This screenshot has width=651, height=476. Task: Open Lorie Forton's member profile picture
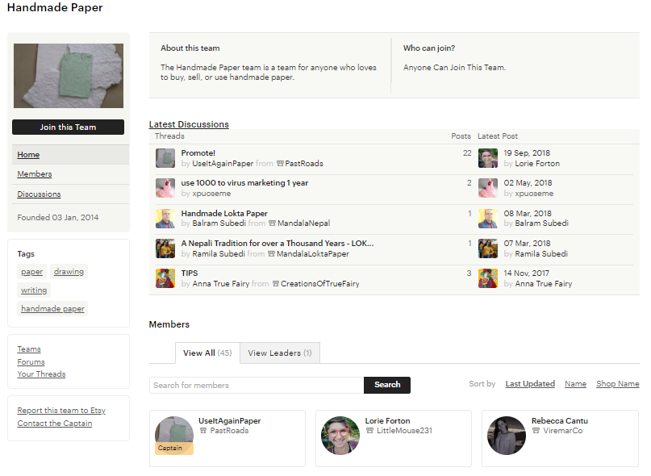340,436
